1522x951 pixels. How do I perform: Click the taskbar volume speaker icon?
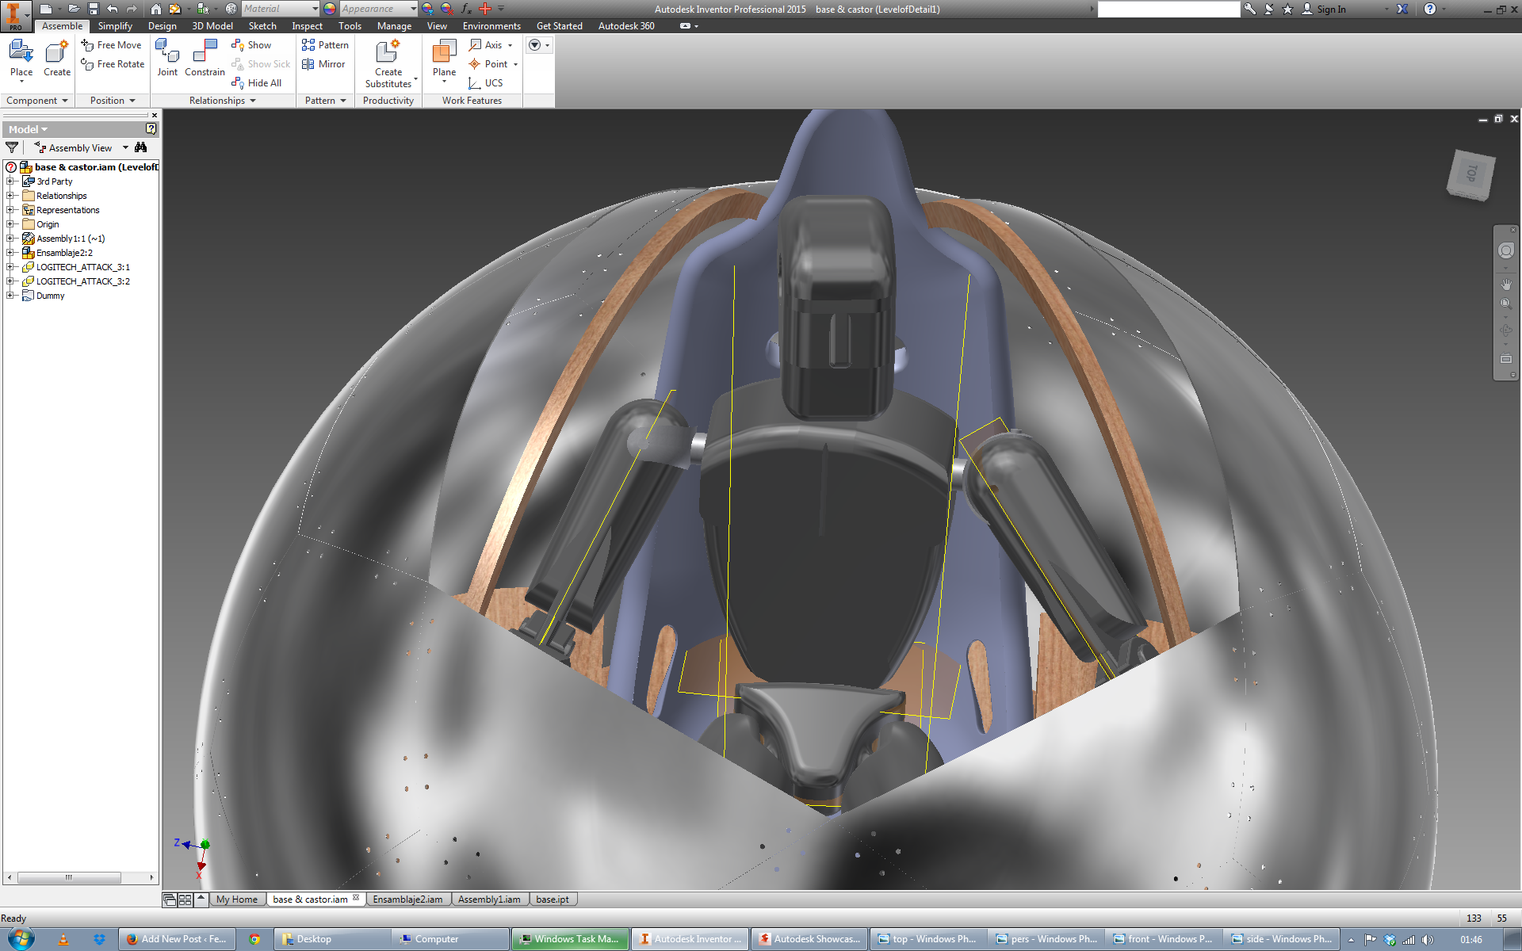1427,940
